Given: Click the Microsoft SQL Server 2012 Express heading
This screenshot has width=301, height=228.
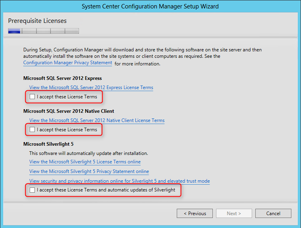Looking at the screenshot, I should coord(63,78).
